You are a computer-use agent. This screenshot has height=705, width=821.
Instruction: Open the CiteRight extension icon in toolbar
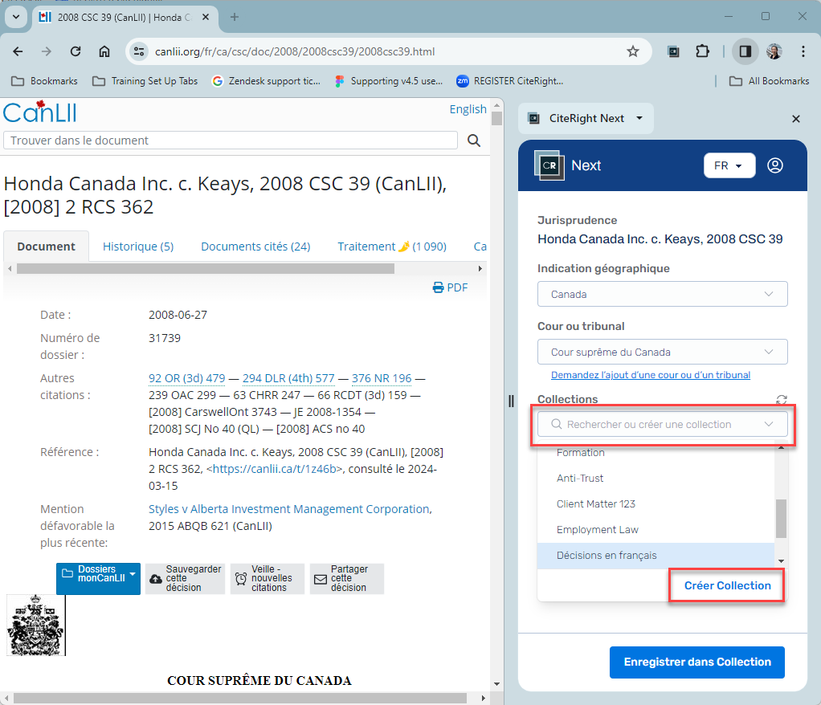(x=673, y=51)
